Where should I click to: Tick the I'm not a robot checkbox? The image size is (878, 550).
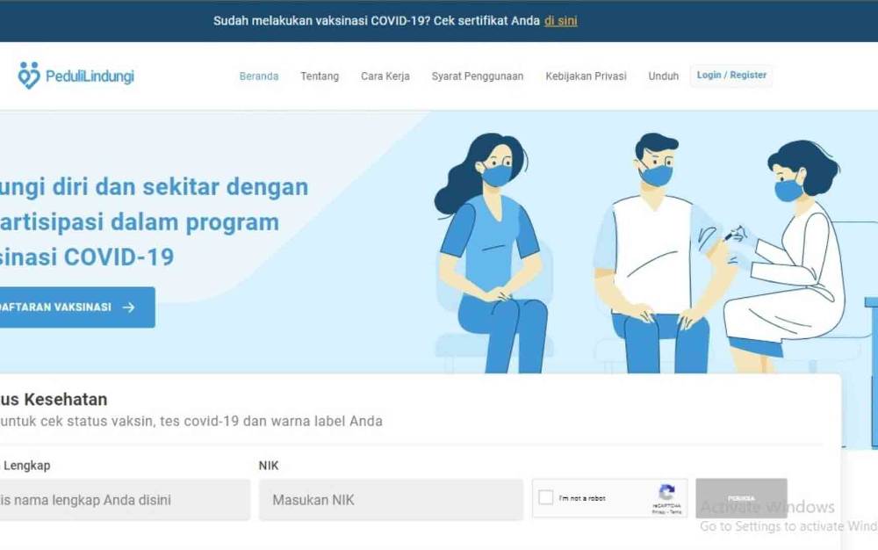[x=545, y=497]
